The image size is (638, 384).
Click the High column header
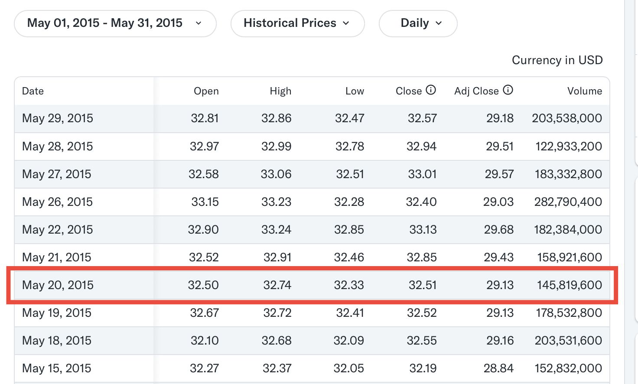coord(280,91)
